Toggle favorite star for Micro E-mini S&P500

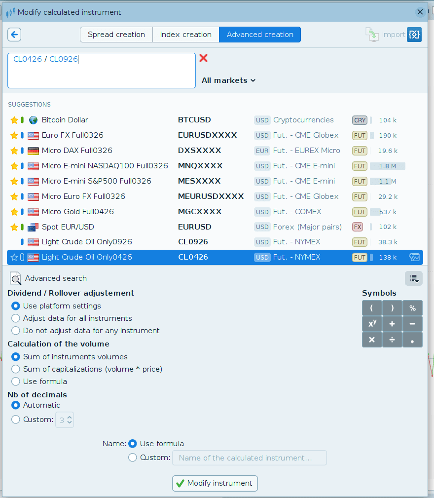coord(14,181)
